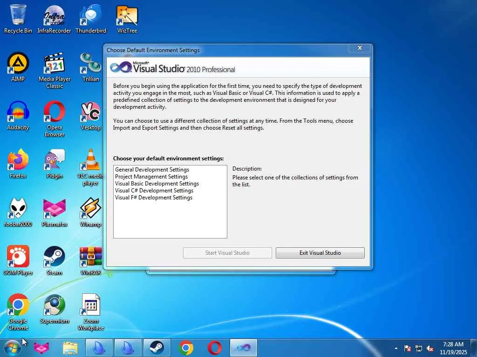Switch to Steam in the taskbar

tap(157, 348)
